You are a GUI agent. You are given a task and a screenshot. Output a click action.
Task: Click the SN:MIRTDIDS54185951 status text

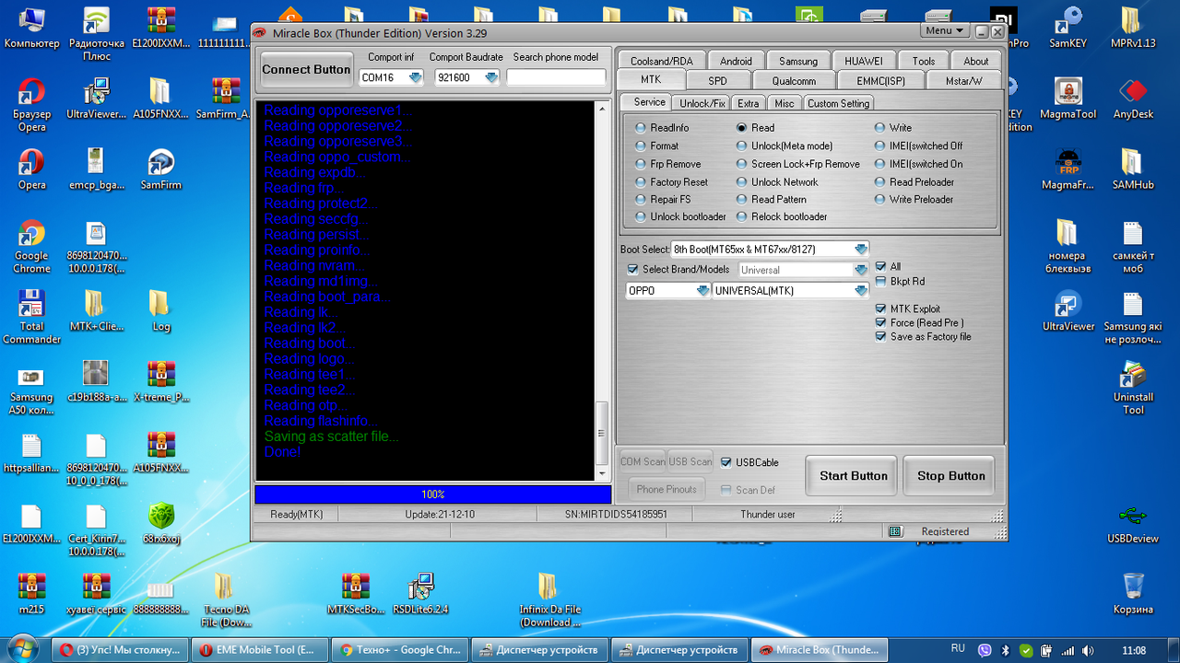616,514
